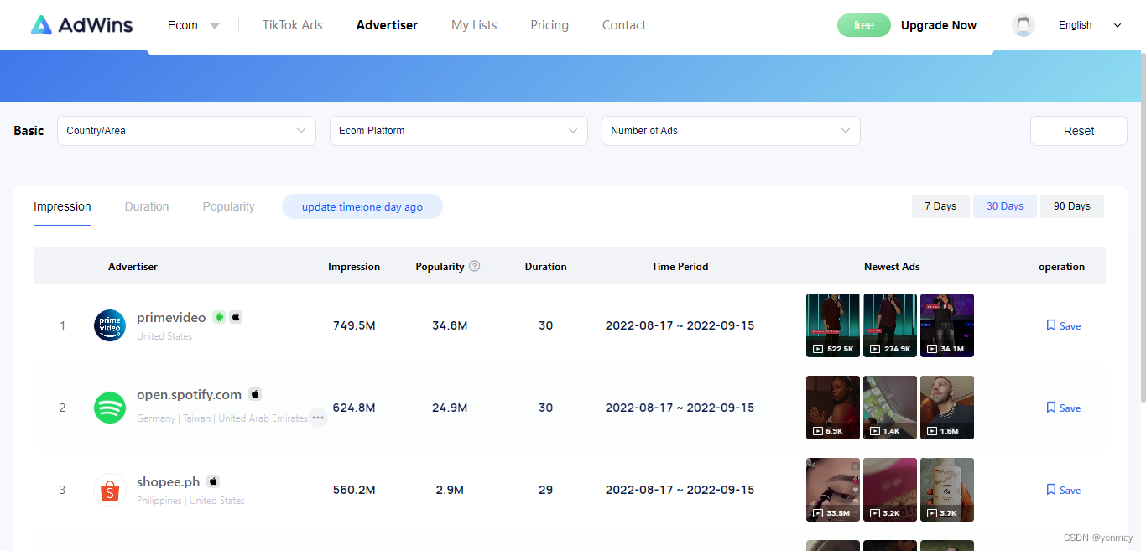The height and width of the screenshot is (551, 1146).
Task: Click the Apple icon next to primevideo
Action: [236, 317]
